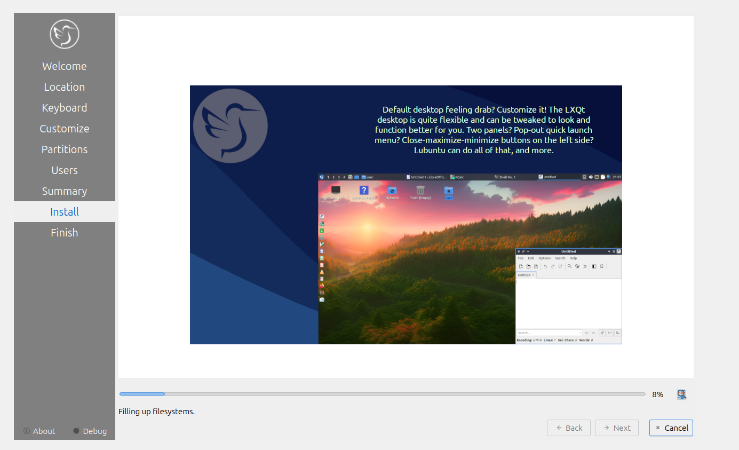Click the Users step in sidebar
739x450 pixels.
[65, 170]
